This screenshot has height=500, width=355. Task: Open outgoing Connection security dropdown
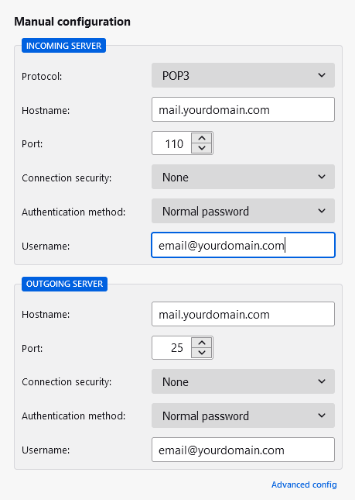click(x=243, y=381)
